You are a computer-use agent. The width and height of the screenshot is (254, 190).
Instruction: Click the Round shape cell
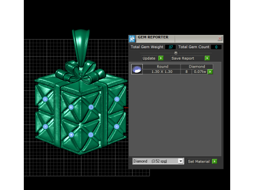pyautogui.click(x=162, y=66)
